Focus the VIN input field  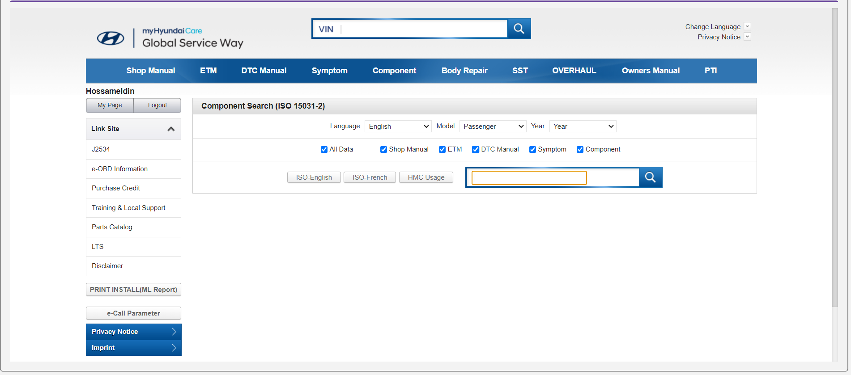423,29
